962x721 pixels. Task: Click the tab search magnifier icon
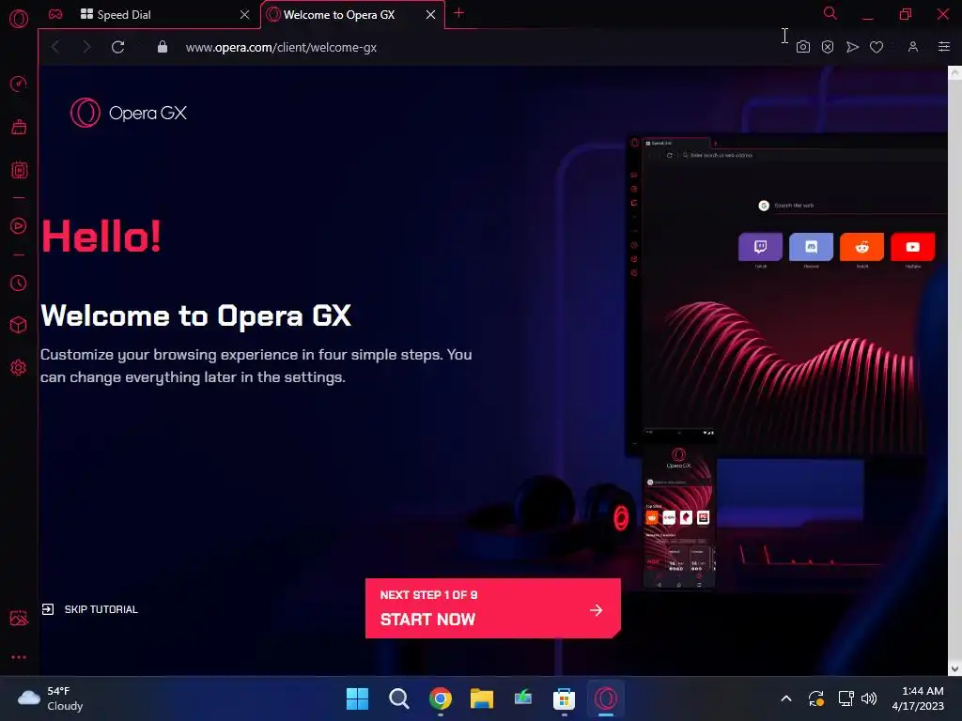pos(830,13)
